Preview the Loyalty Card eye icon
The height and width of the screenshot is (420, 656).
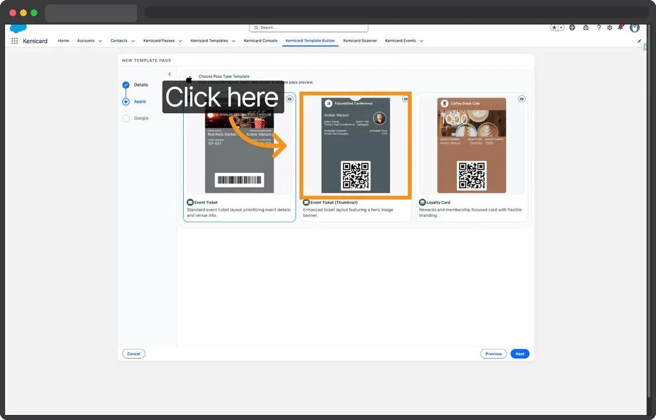(521, 99)
